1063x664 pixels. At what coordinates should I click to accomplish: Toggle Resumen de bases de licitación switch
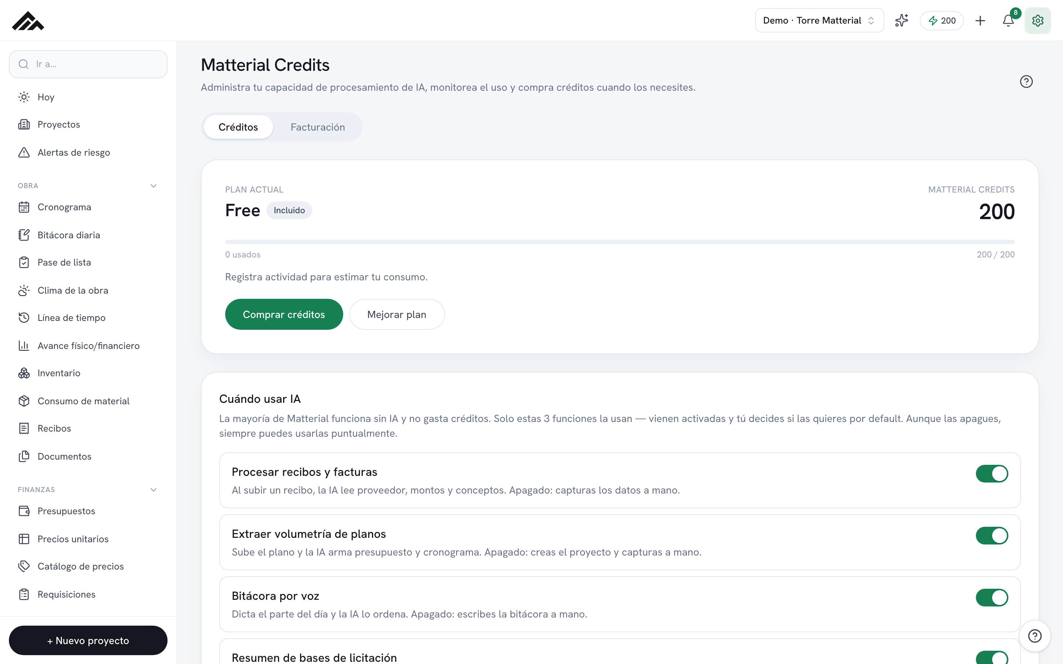tap(992, 657)
